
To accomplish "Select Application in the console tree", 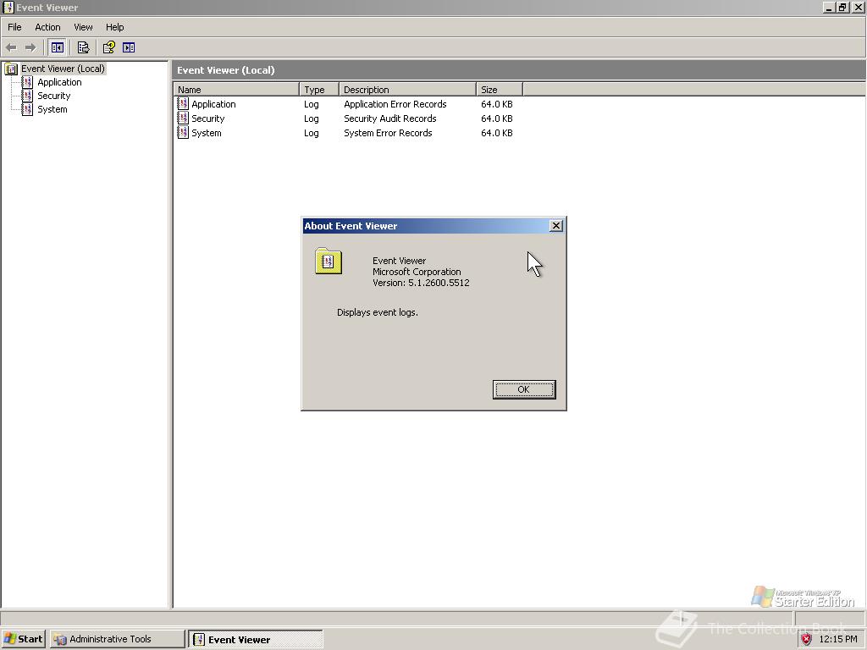I will [x=60, y=82].
